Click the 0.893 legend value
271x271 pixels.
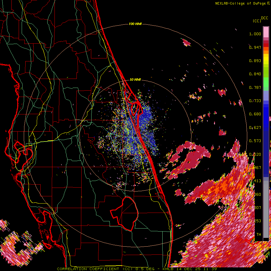tap(255, 61)
